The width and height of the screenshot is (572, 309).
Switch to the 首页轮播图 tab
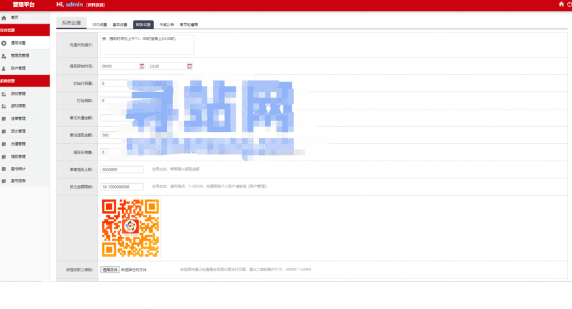point(189,25)
